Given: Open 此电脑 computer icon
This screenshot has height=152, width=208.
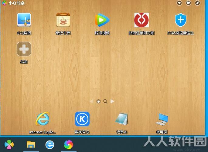Looking at the screenshot, I should (162, 119).
